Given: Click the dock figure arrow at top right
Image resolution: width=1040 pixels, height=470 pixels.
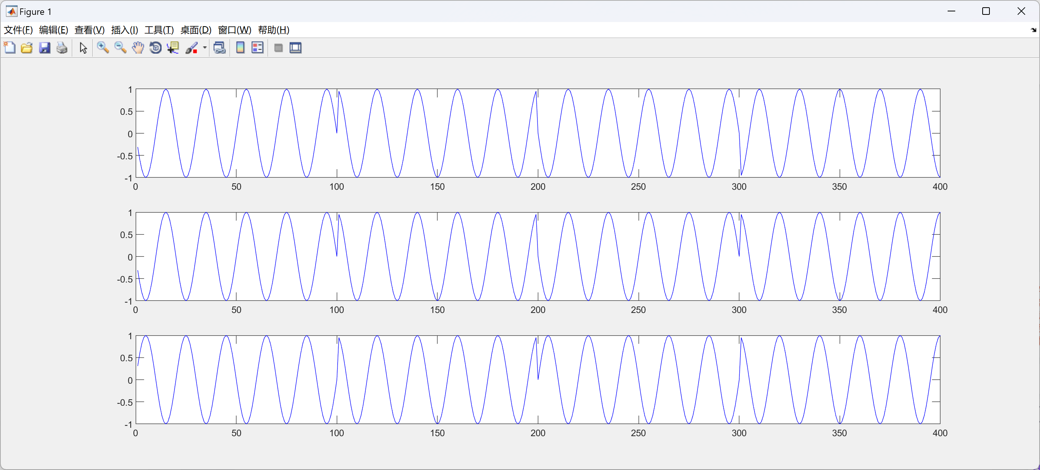Looking at the screenshot, I should coord(1033,30).
